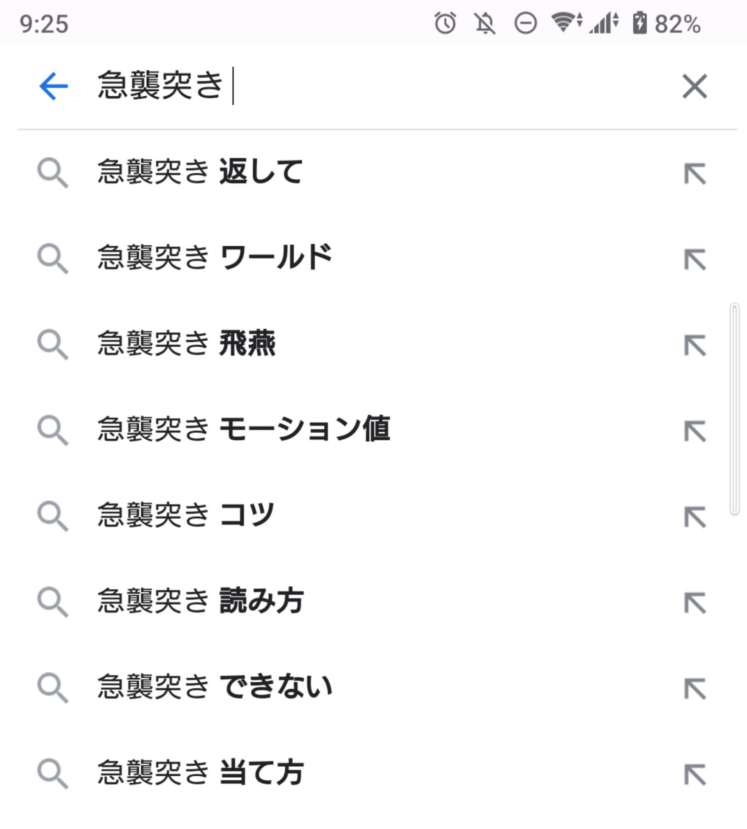
Task: Insert できない suggestion via its arrow icon
Action: click(x=695, y=689)
